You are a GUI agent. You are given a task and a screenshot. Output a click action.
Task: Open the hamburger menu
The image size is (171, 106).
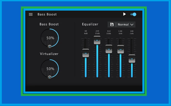click(x=31, y=14)
